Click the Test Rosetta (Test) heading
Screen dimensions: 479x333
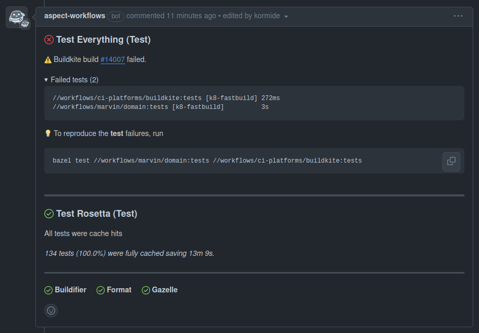pyautogui.click(x=96, y=214)
